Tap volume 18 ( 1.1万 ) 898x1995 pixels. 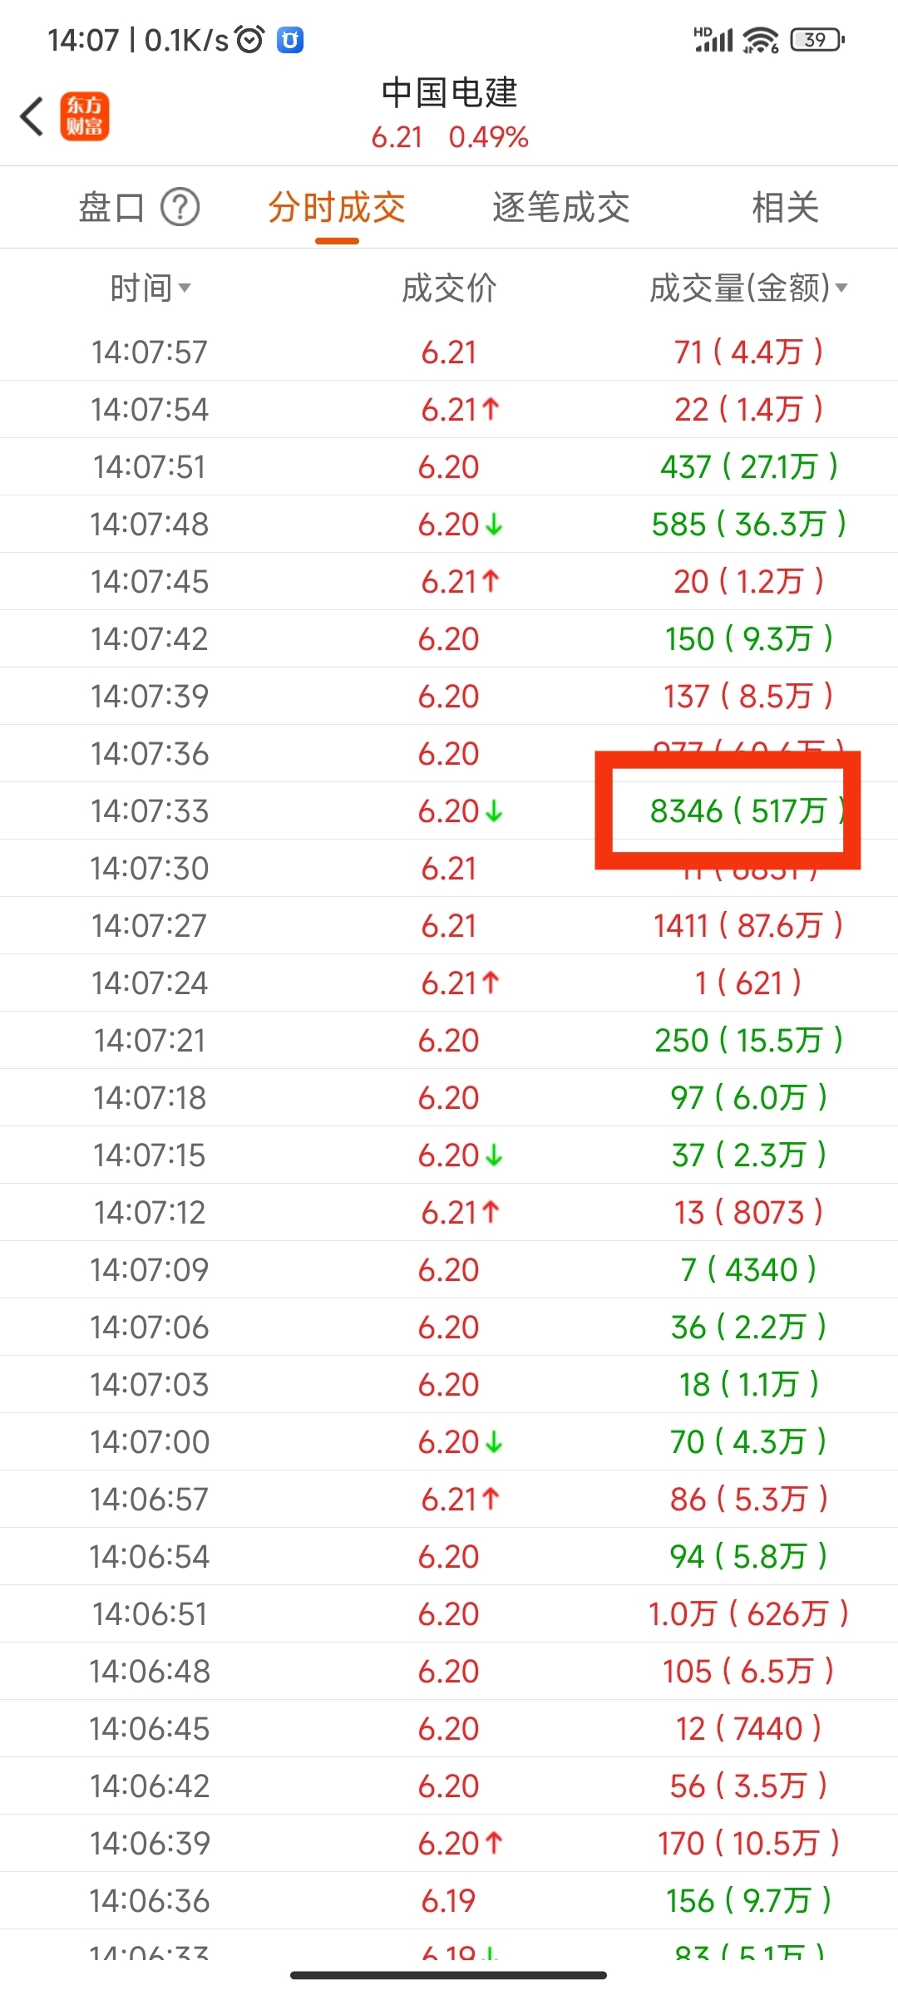click(x=748, y=1385)
